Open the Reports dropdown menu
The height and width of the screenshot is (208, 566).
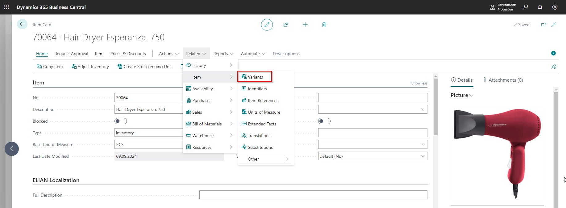pyautogui.click(x=223, y=54)
